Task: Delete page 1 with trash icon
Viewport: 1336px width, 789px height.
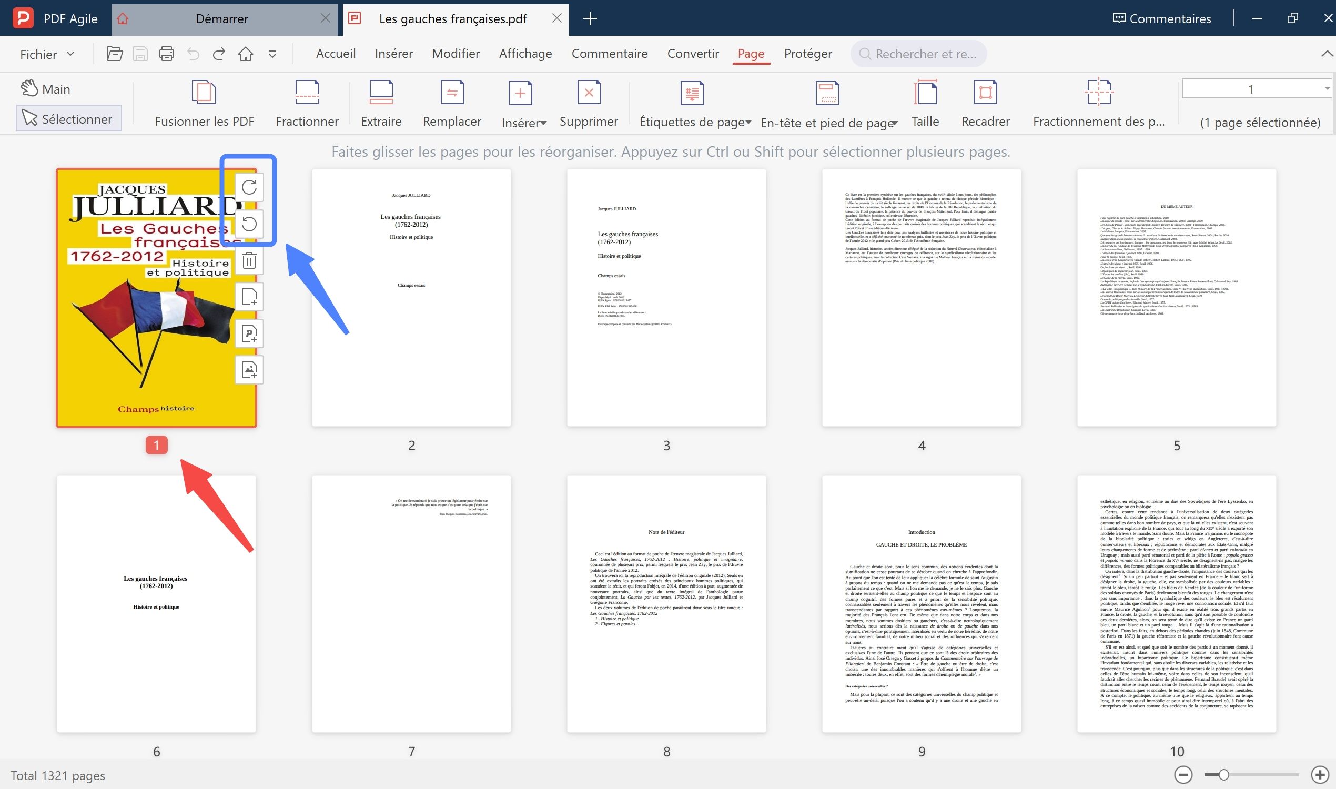Action: (x=249, y=260)
